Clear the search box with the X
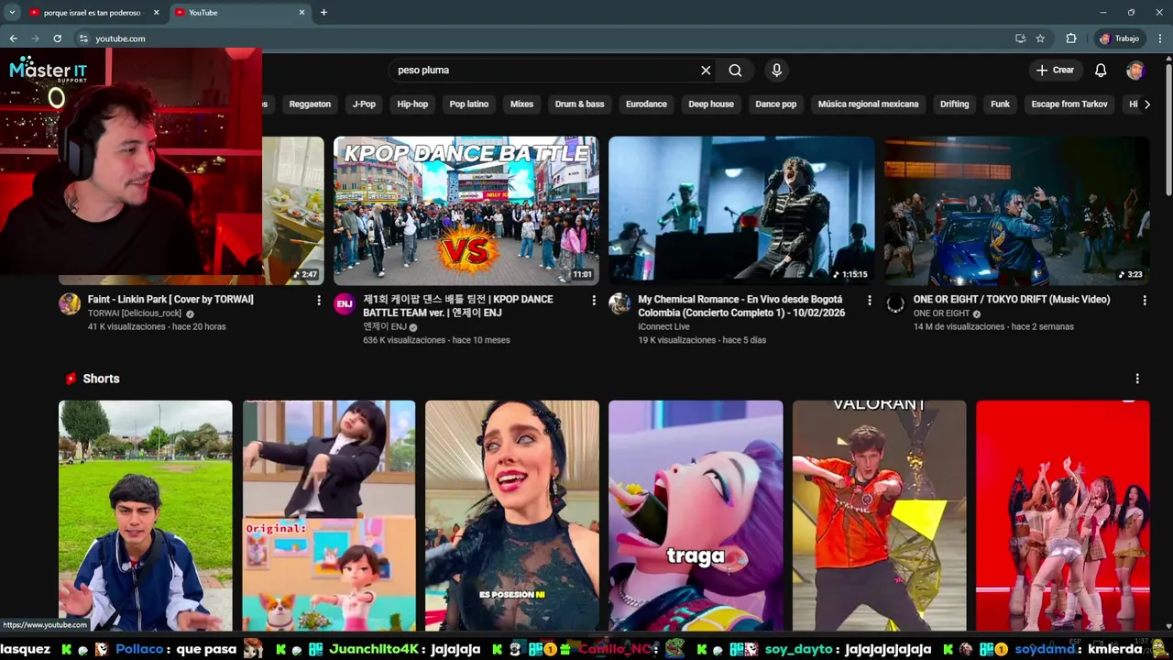The width and height of the screenshot is (1173, 660). tap(706, 71)
